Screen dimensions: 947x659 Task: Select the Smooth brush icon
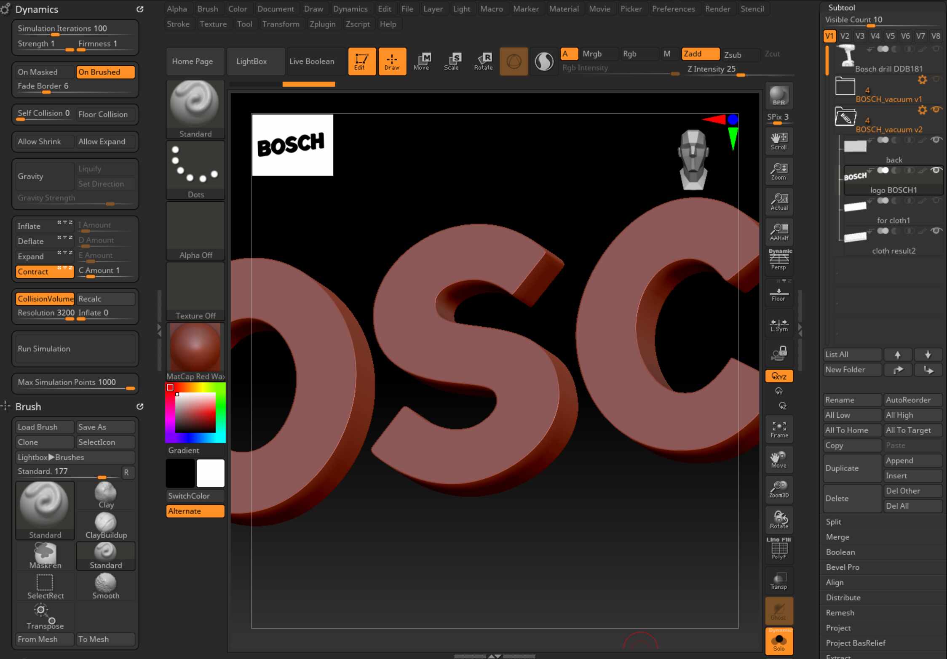[x=106, y=586]
